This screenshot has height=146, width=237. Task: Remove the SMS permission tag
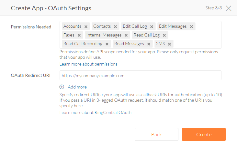point(169,44)
